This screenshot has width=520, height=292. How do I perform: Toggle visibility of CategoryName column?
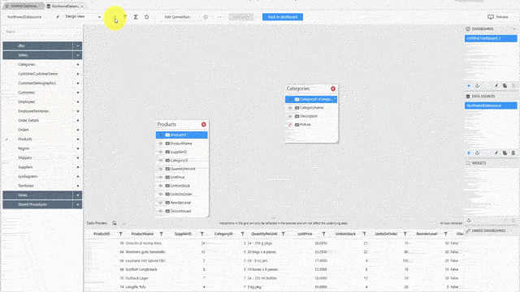coord(290,108)
